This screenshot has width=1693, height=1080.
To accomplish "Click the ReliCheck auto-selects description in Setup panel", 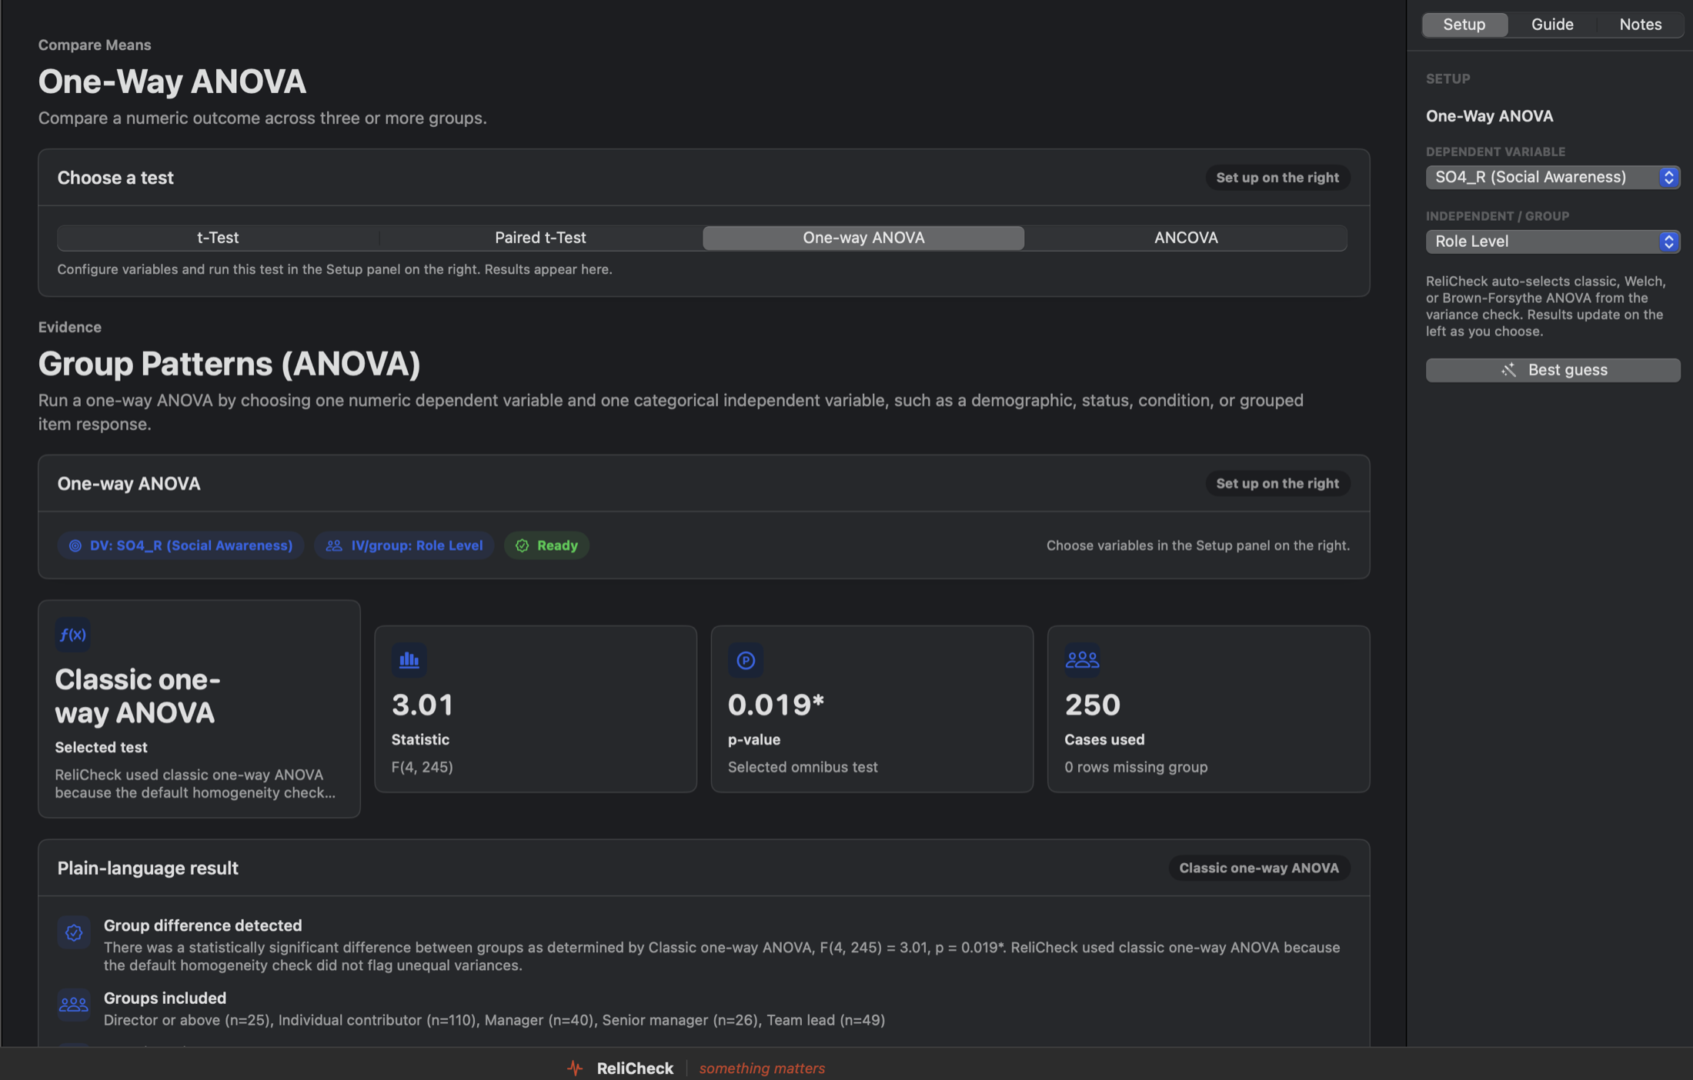I will pos(1546,306).
